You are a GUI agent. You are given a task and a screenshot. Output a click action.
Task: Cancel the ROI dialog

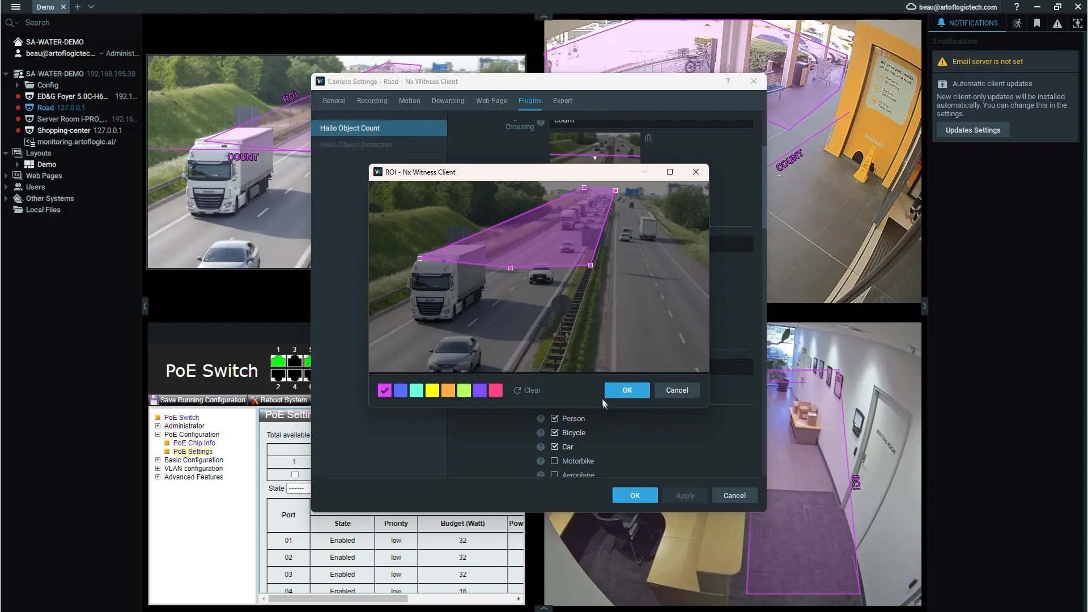[677, 390]
